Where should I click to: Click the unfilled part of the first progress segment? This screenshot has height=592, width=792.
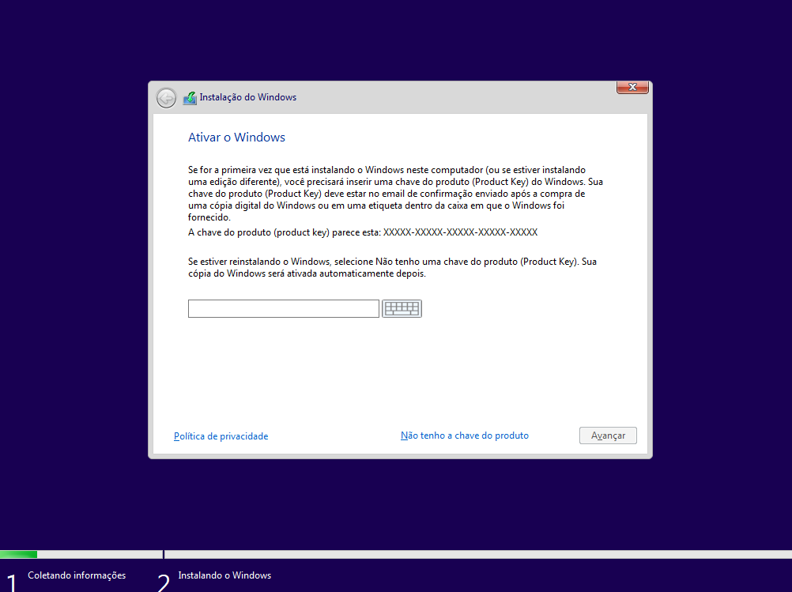pos(99,554)
